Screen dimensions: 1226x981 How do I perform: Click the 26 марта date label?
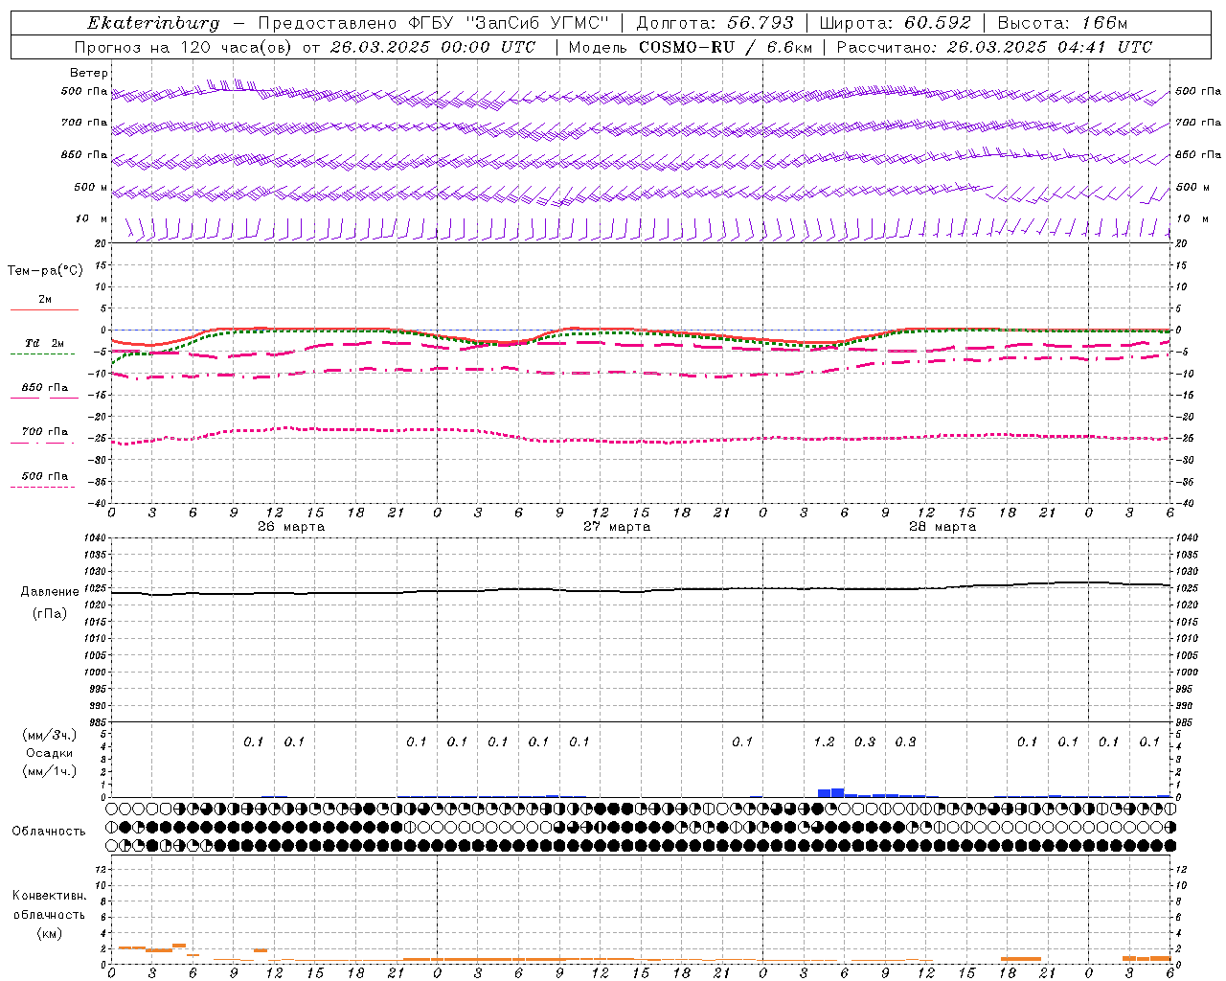[x=291, y=527]
